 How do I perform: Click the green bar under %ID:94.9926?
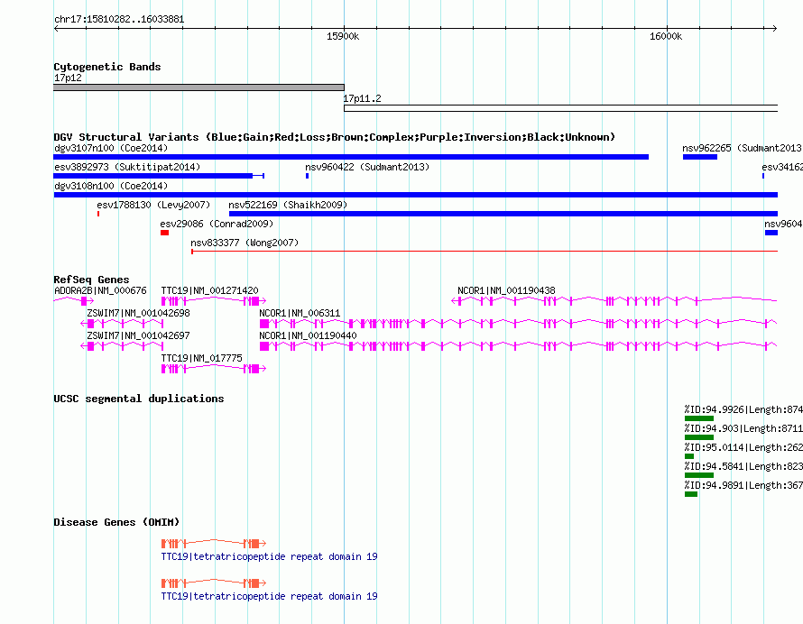coord(699,418)
